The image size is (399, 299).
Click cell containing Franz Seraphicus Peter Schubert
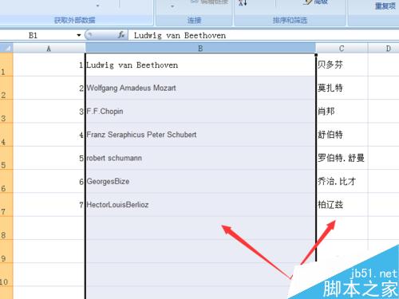(200, 135)
